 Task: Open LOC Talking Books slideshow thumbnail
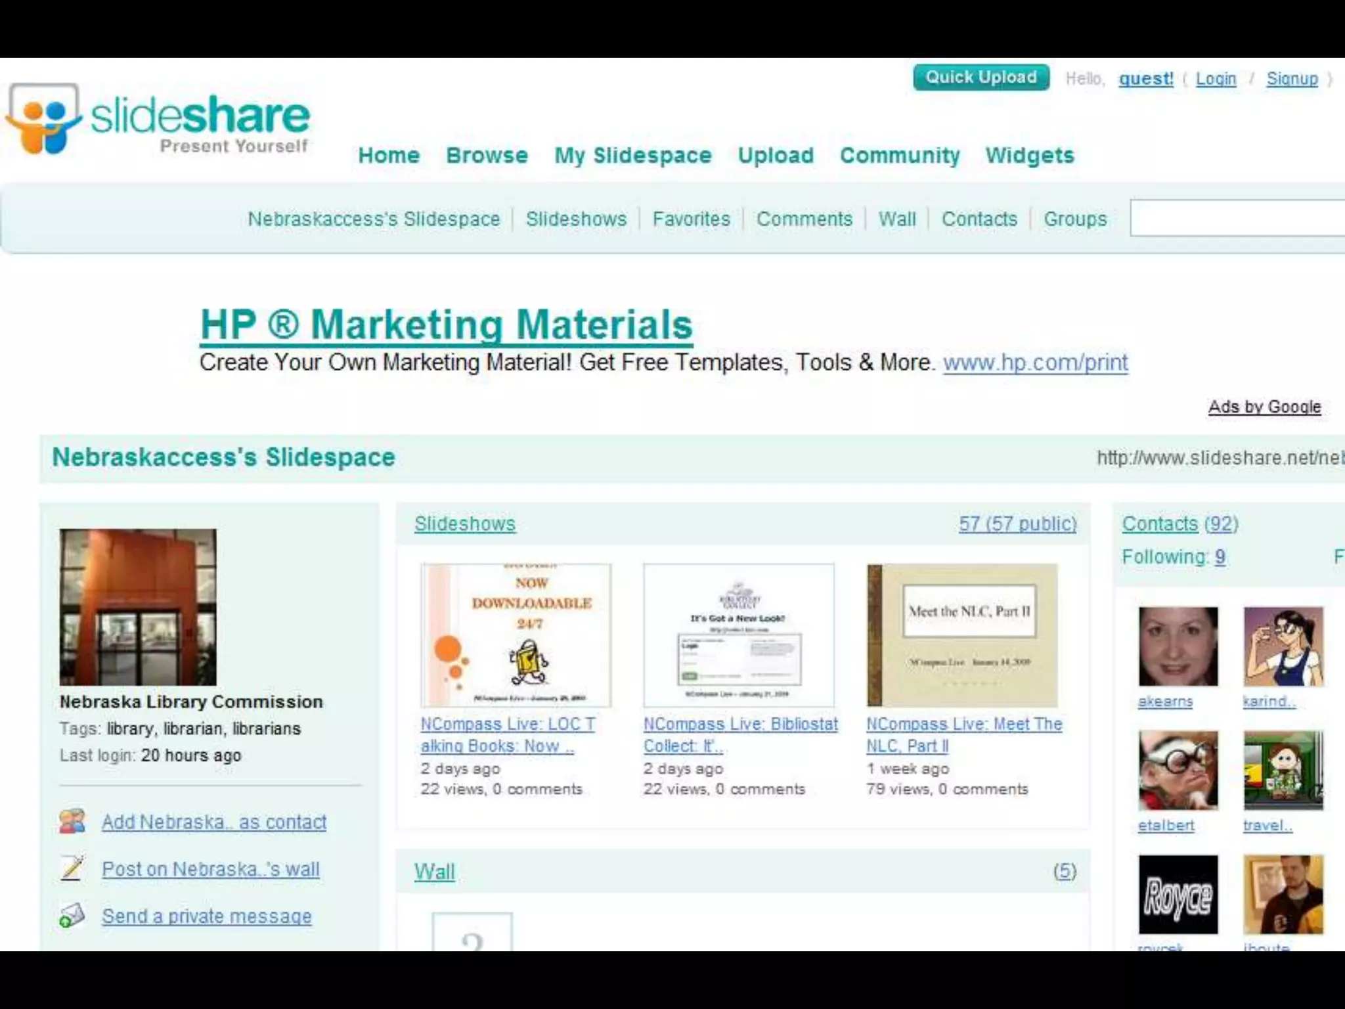pos(516,635)
